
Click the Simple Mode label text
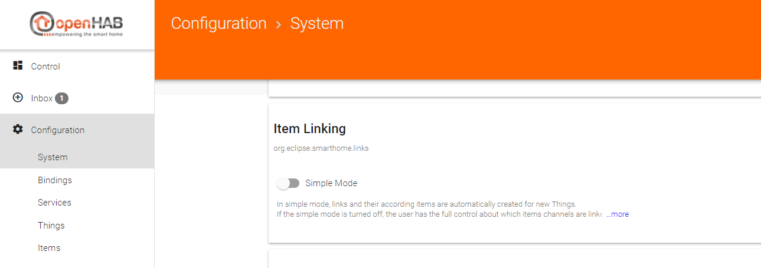[x=331, y=183]
